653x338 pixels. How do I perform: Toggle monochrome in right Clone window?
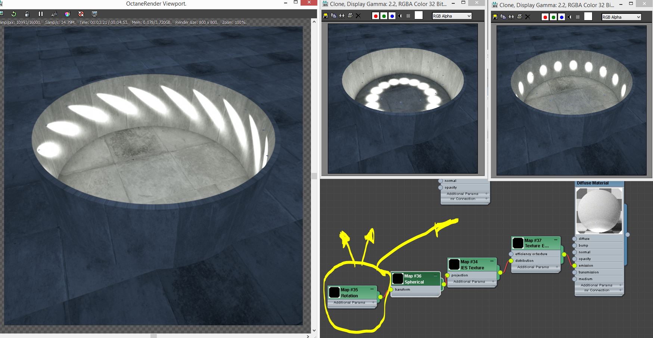click(x=578, y=17)
